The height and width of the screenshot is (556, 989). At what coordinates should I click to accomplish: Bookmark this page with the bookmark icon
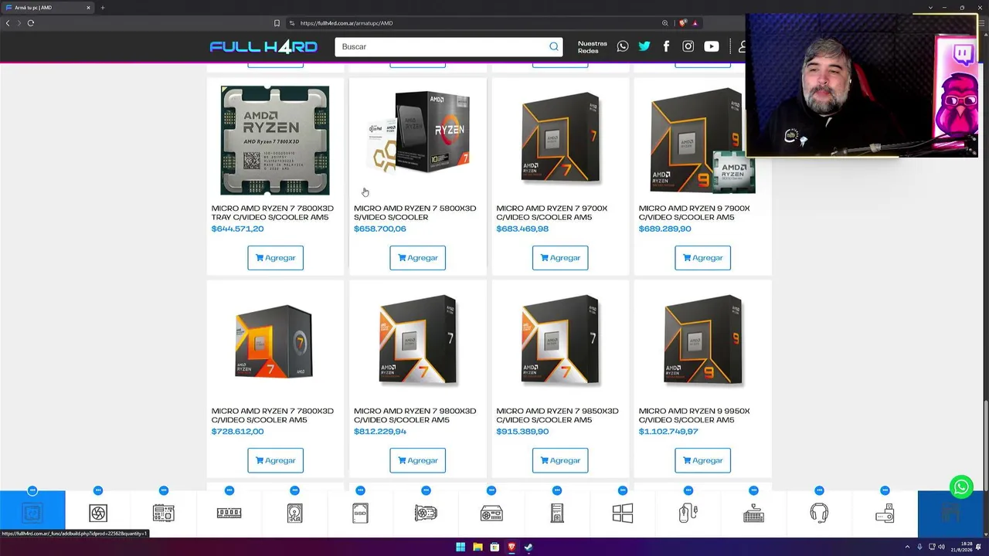point(277,23)
